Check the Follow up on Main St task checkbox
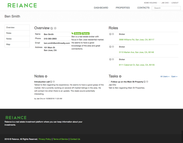This screenshot has width=183, height=143. coord(110,82)
